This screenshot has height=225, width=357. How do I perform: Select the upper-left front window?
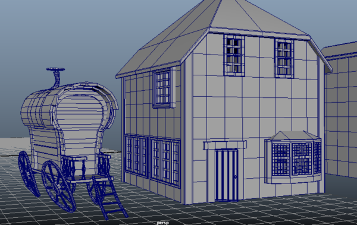234,55
